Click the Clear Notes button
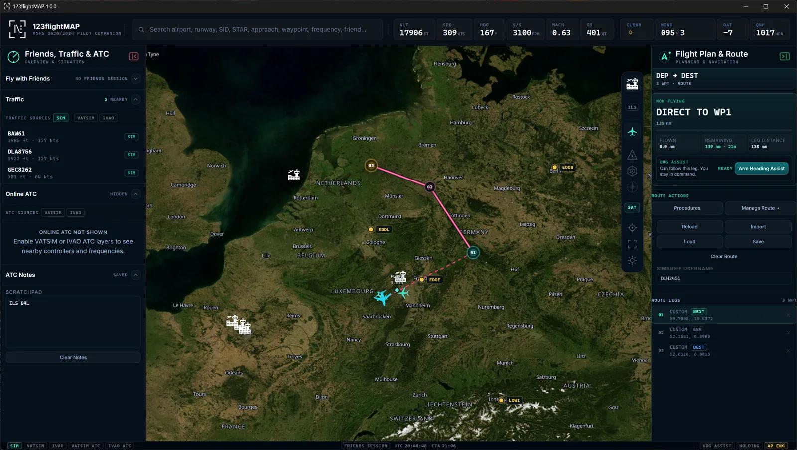Viewport: 797px width, 450px height. coord(73,358)
